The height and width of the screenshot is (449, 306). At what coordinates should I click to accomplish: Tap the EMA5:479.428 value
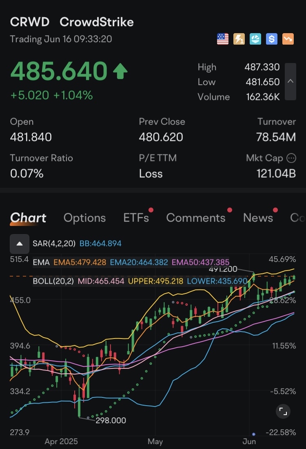pos(80,262)
